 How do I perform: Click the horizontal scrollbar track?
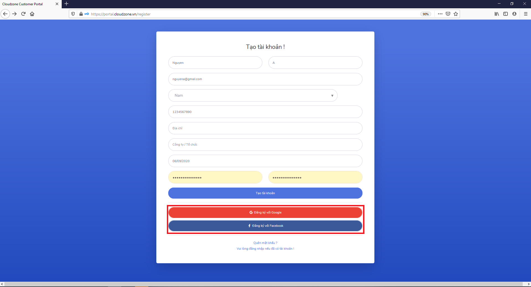pyautogui.click(x=263, y=284)
